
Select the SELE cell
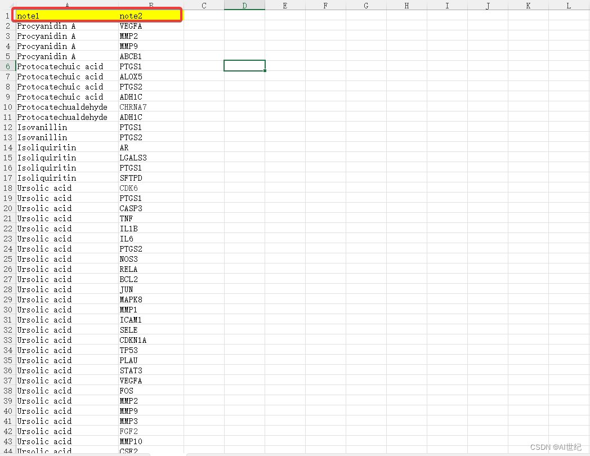(x=151, y=330)
